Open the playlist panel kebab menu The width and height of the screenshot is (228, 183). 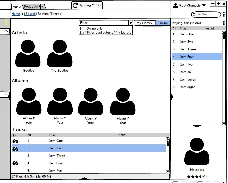click(x=224, y=23)
